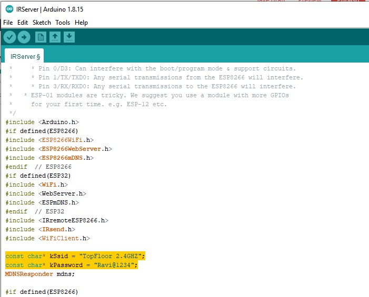The height and width of the screenshot is (297, 369).
Task: Click the MDNSResponder mdns; line
Action: (x=40, y=274)
